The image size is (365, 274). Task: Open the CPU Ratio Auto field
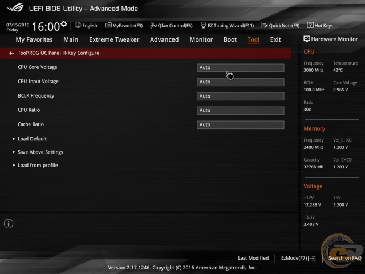[241, 110]
